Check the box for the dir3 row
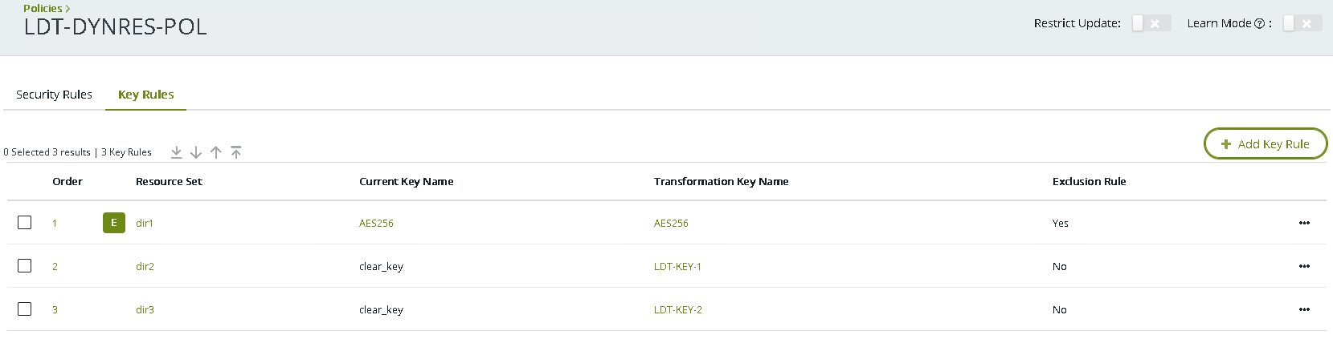Image resolution: width=1333 pixels, height=339 pixels. pos(25,309)
